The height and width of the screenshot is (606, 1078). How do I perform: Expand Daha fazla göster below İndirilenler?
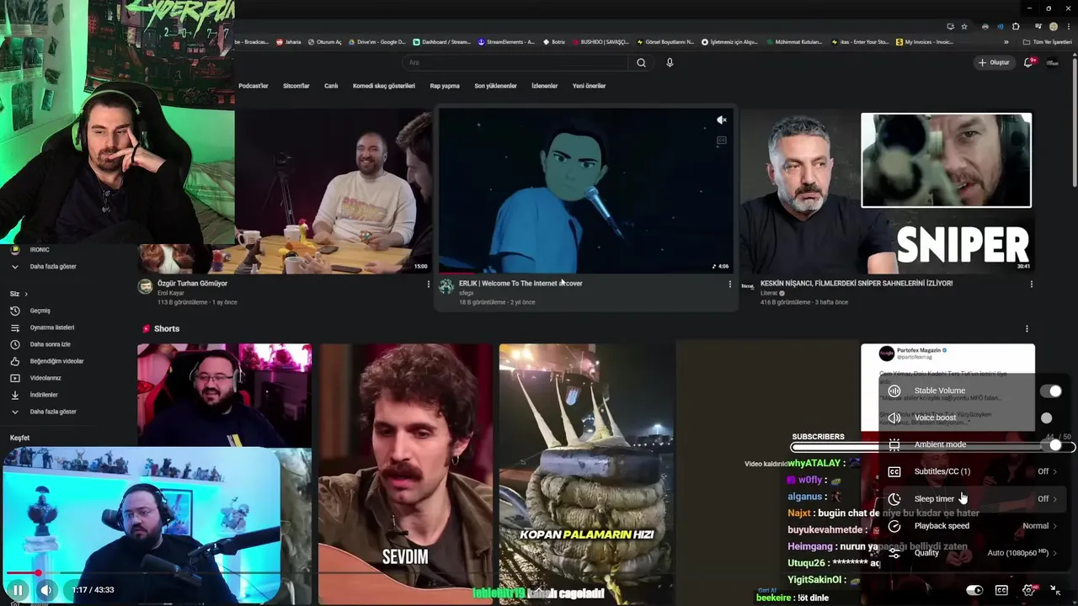point(53,412)
